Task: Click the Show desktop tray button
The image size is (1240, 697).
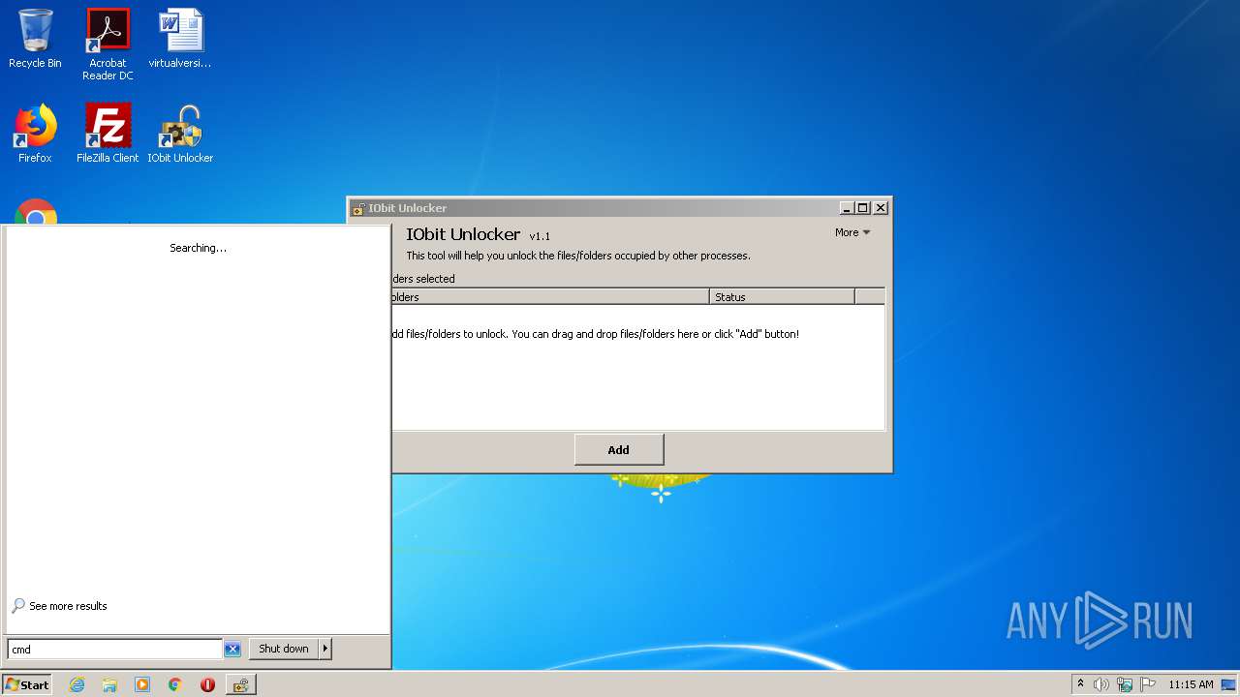Action: [x=1229, y=684]
